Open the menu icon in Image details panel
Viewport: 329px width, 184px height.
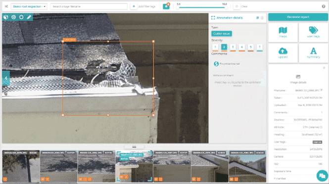[x=324, y=68]
